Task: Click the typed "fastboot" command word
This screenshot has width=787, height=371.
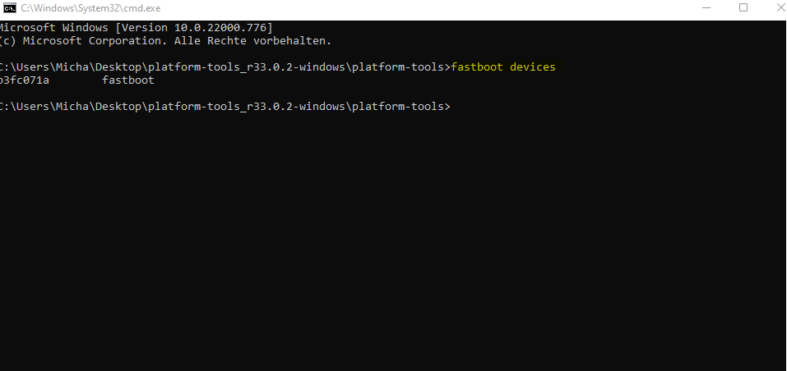Action: tap(479, 66)
